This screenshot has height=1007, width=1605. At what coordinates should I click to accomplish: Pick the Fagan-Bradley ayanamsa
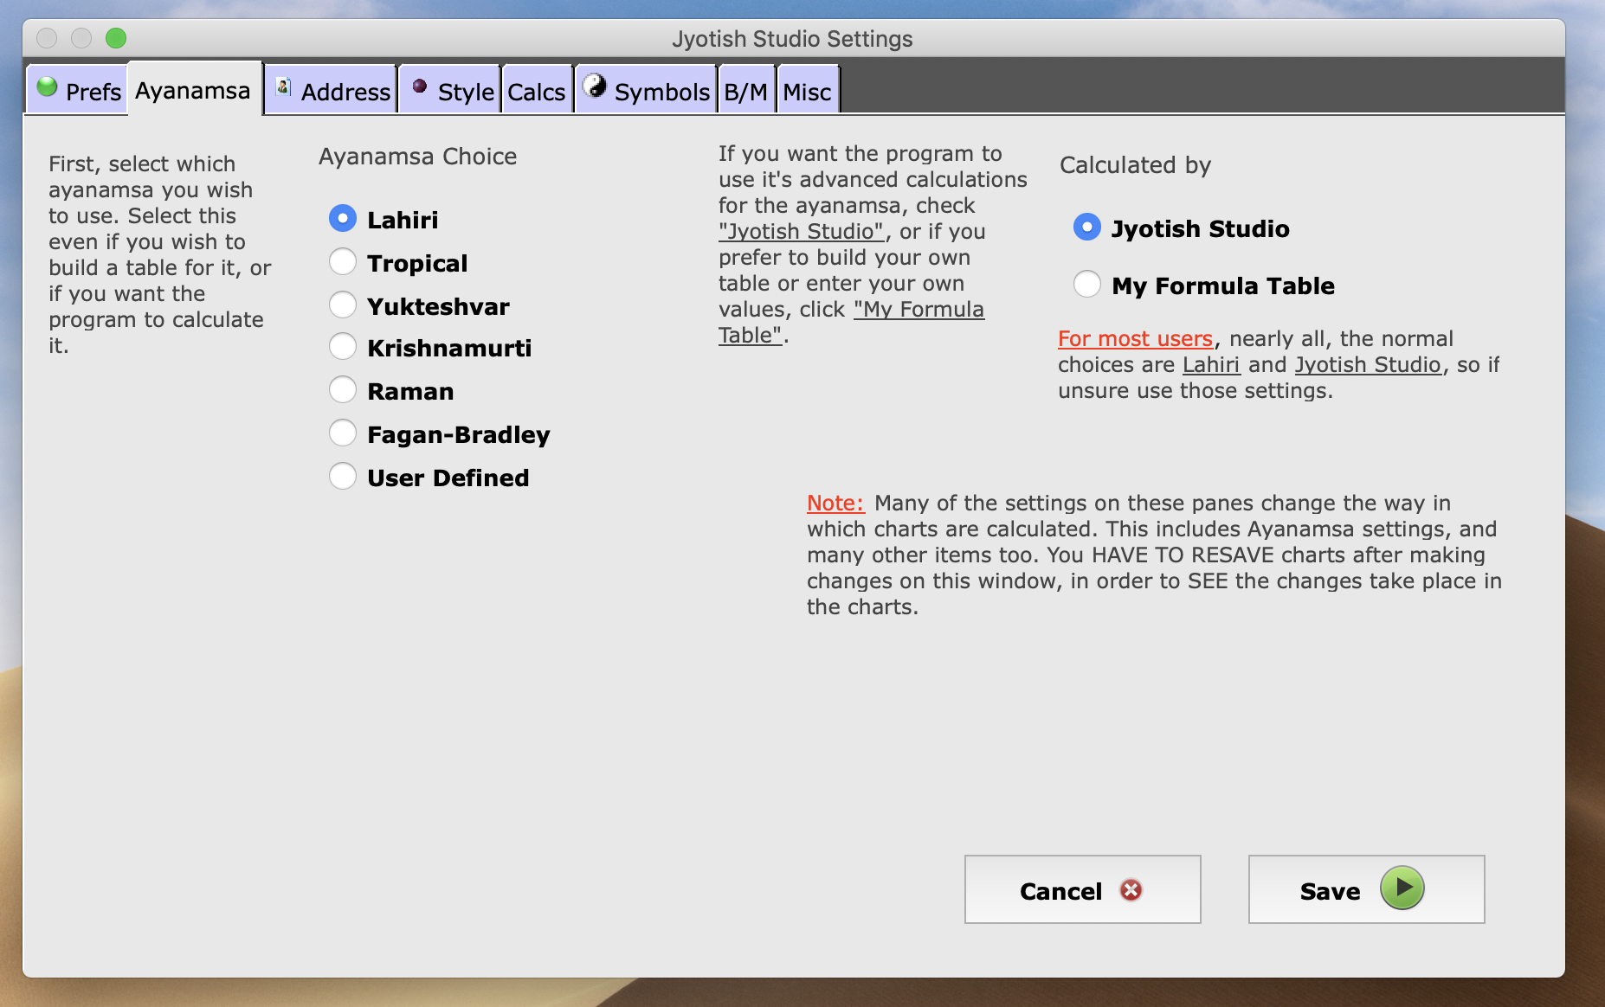coord(343,433)
